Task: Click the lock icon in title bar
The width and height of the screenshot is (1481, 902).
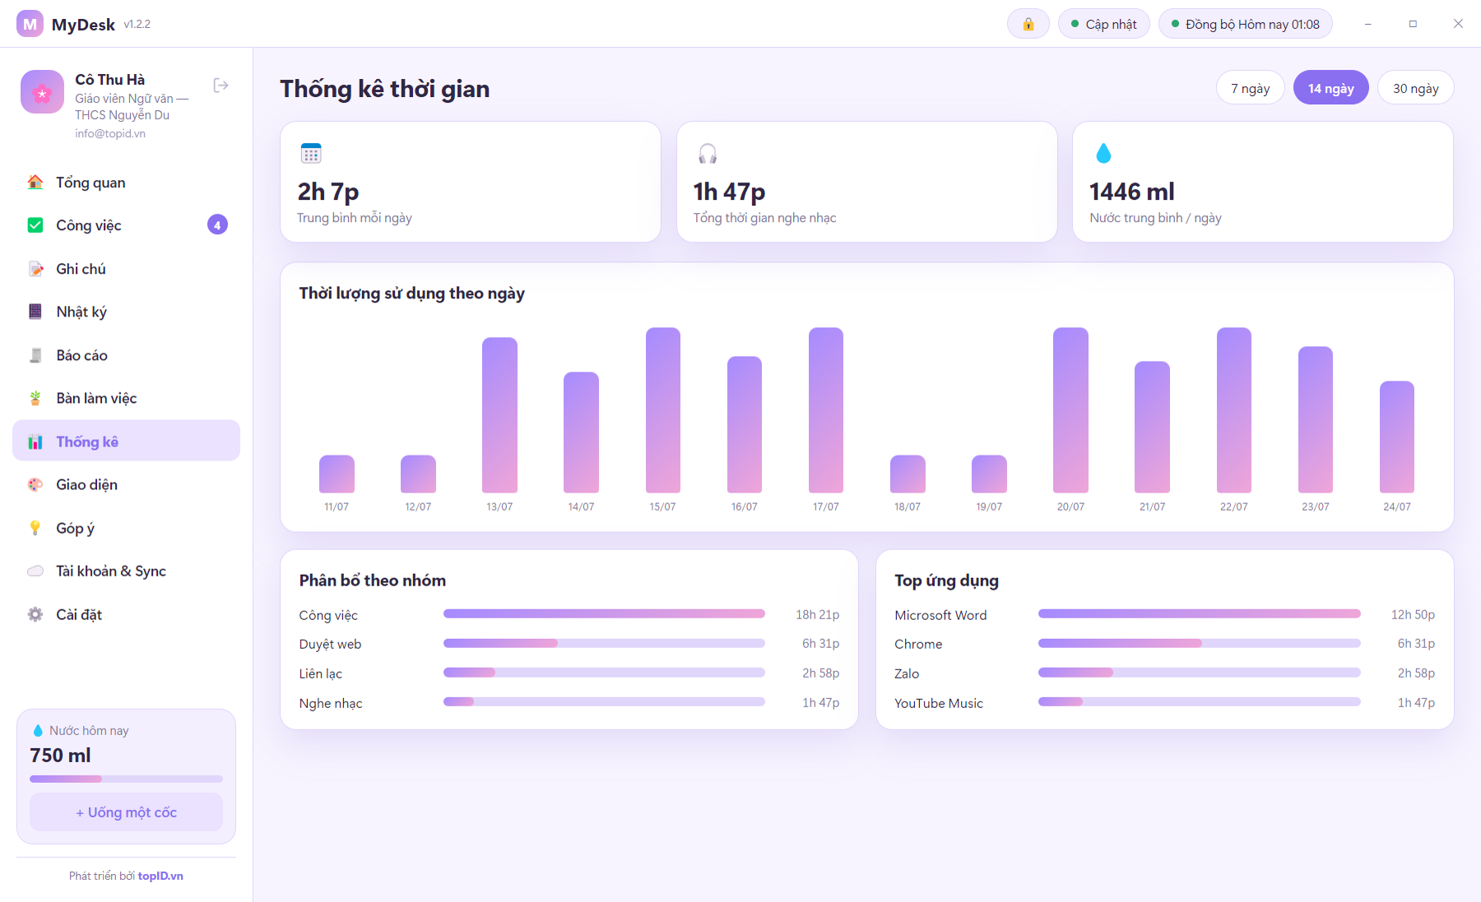Action: 1028,24
